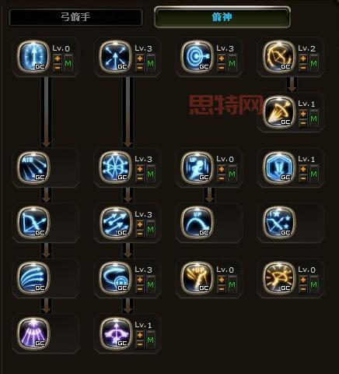Click the bow with stars skill icon
Screen dimensions: 339x374
pyautogui.click(x=279, y=222)
